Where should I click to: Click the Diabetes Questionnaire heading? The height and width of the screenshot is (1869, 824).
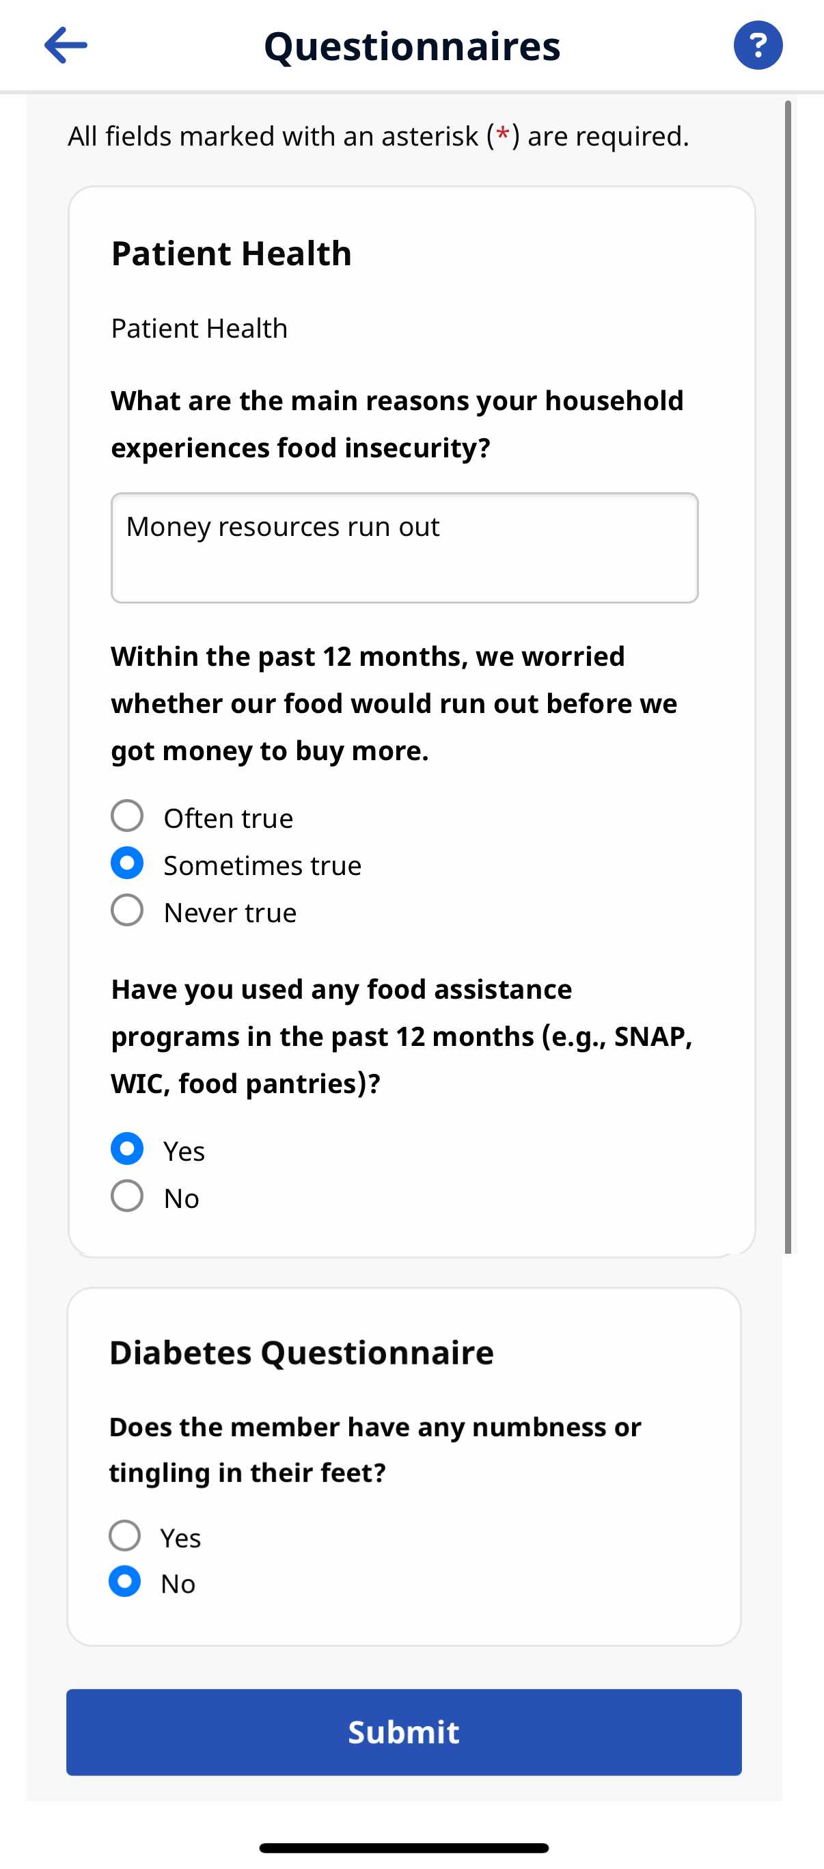301,1352
